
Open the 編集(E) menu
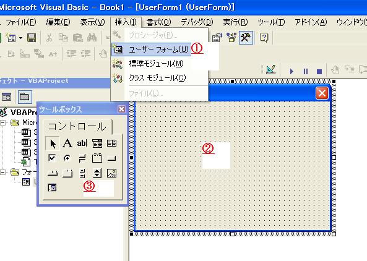click(x=58, y=22)
